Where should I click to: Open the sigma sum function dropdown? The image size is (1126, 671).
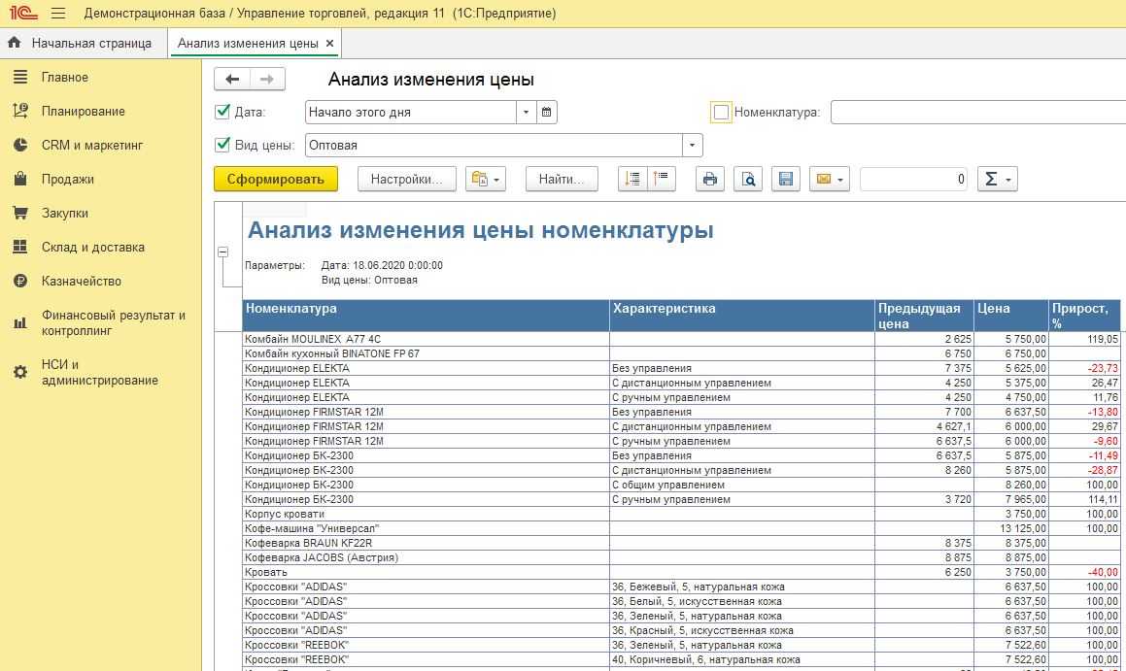tap(997, 179)
